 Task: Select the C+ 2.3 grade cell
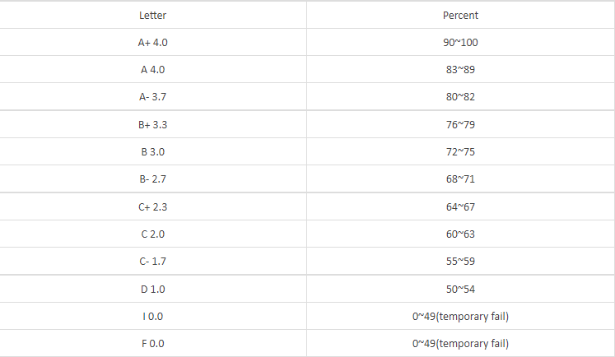coord(153,206)
